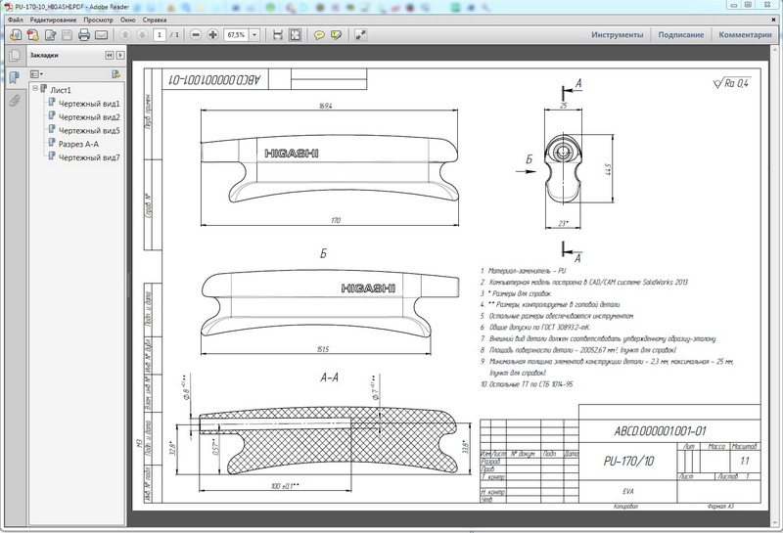This screenshot has width=783, height=533.
Task: Click the designation ABCD.000001.001-01 in title block
Action: pos(660,430)
